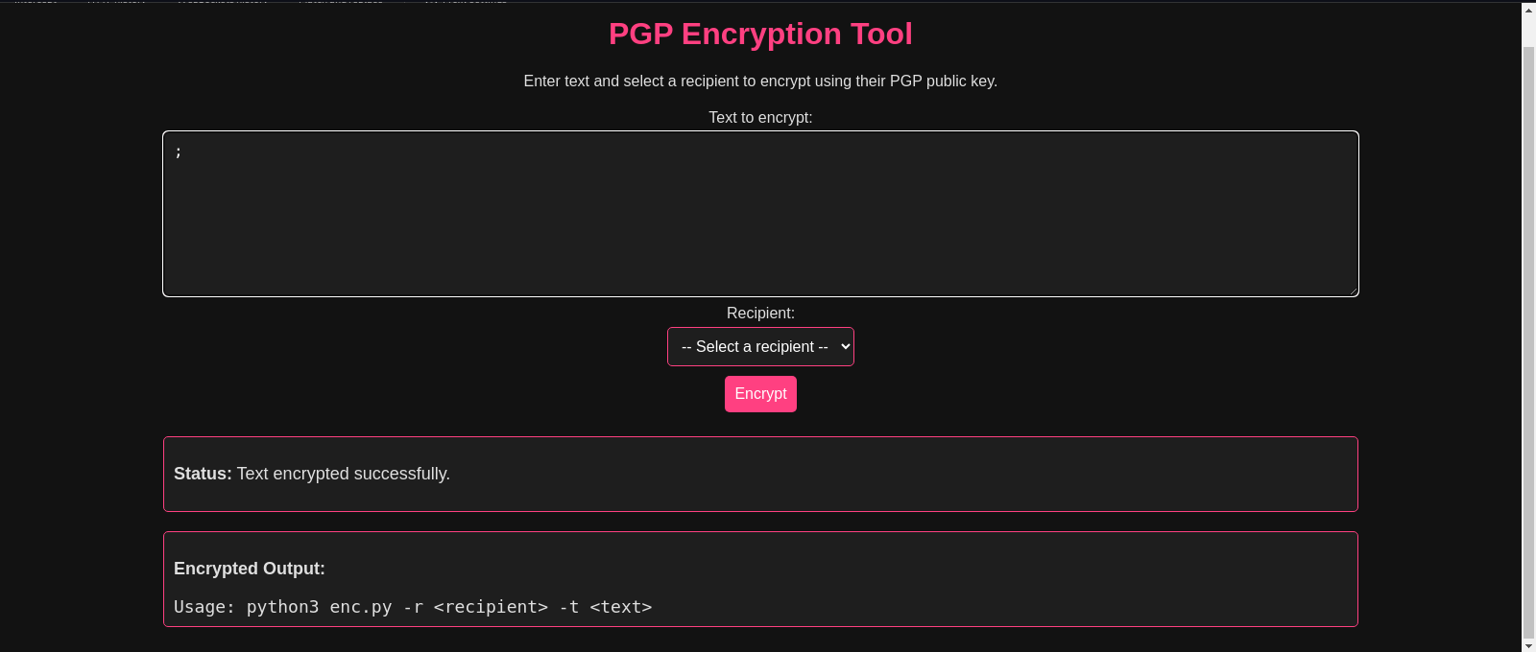This screenshot has height=652, width=1536.
Task: Click the word "Usage:" in the output
Action: pos(204,607)
